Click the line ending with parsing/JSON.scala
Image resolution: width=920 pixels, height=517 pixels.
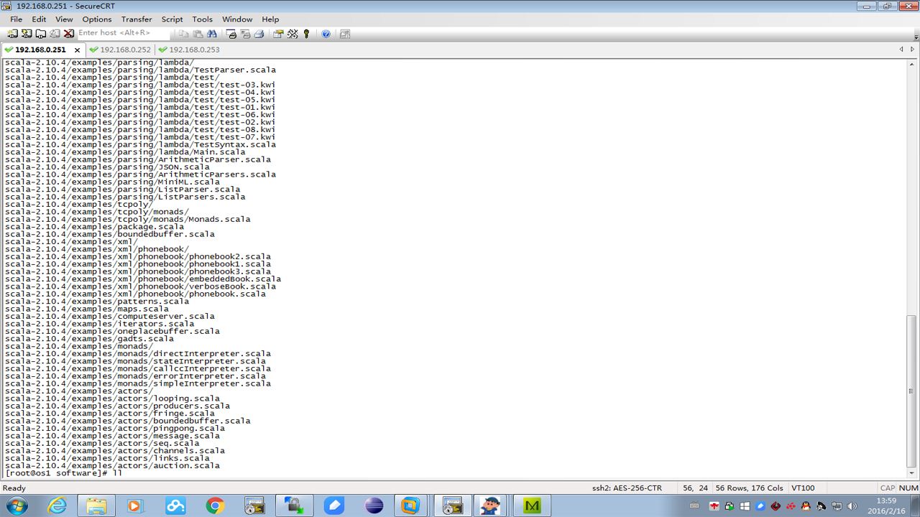point(107,167)
